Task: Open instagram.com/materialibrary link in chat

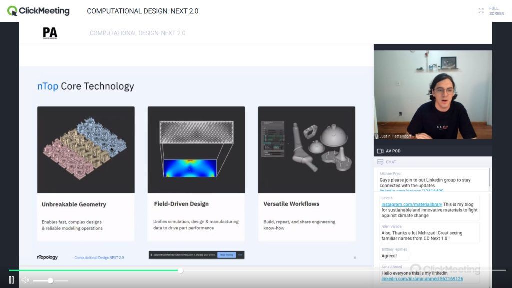Action: coord(412,204)
